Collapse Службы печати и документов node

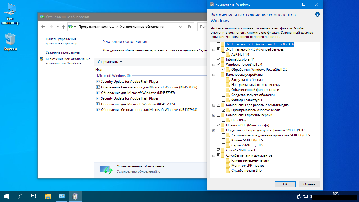pos(214,155)
